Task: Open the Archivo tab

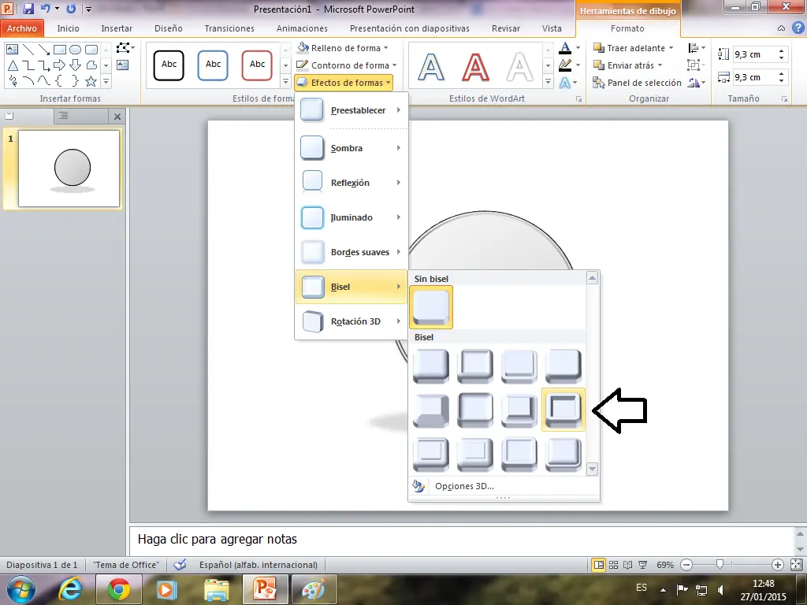Action: 22,28
